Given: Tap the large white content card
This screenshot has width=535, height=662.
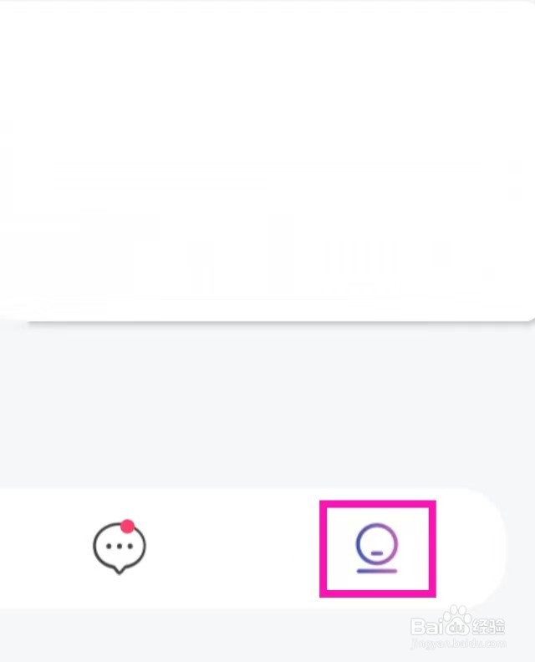Looking at the screenshot, I should (267, 160).
